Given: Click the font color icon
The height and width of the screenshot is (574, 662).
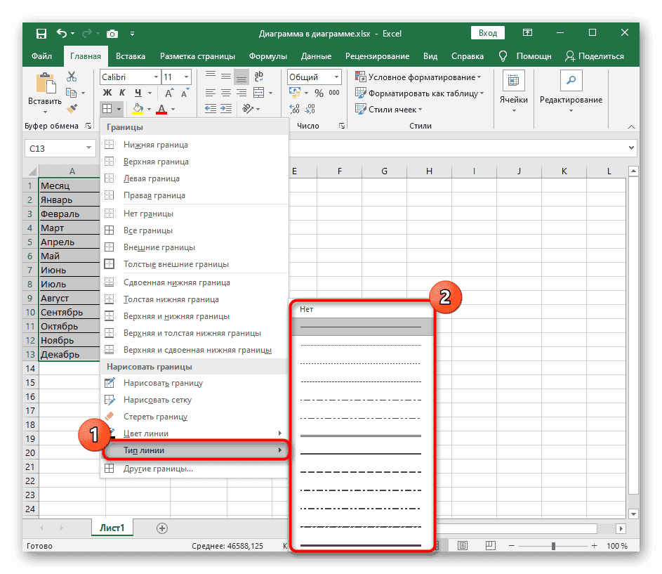Looking at the screenshot, I should [161, 108].
